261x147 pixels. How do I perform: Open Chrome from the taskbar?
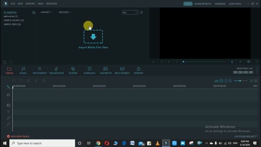coord(98,143)
